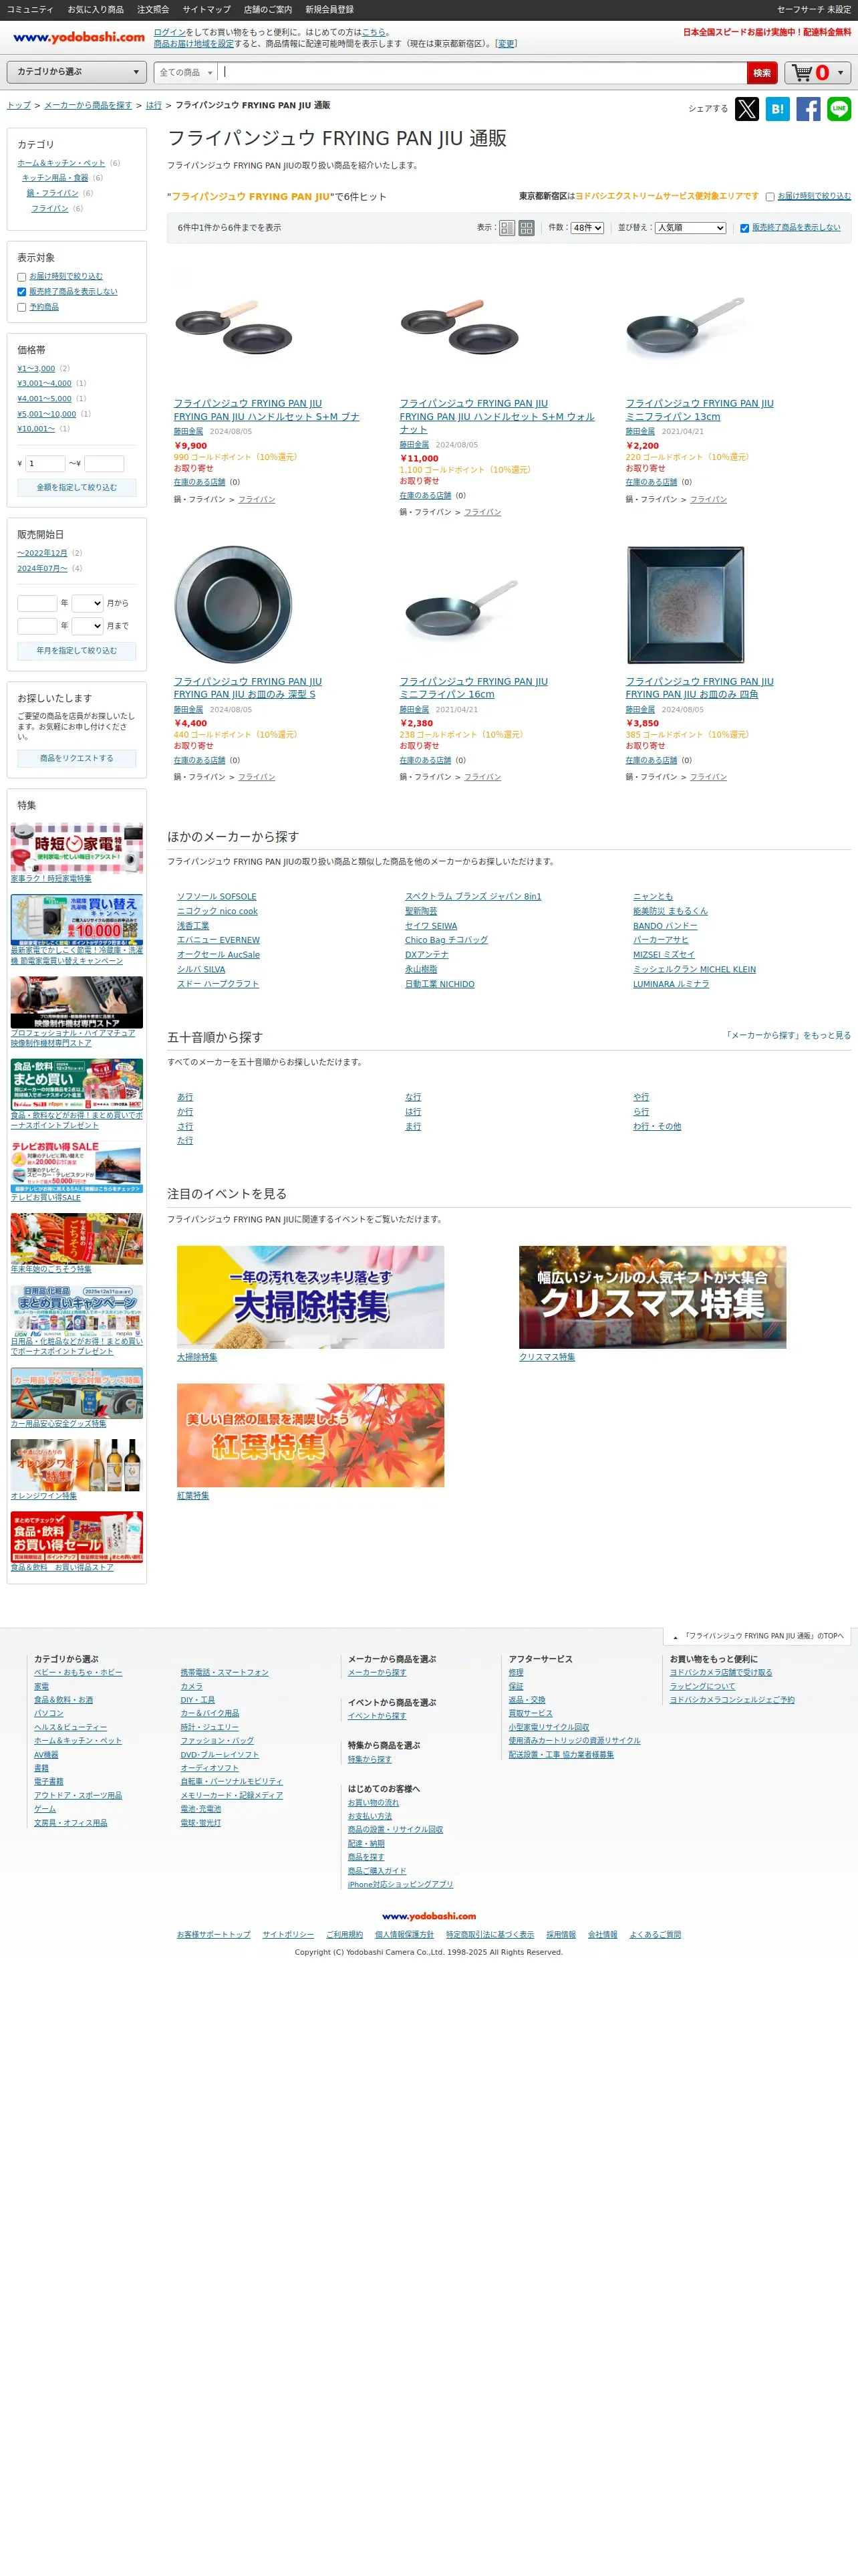The width and height of the screenshot is (858, 2576).
Task: Share via Hatena Bookmark B! icon
Action: pyautogui.click(x=777, y=109)
